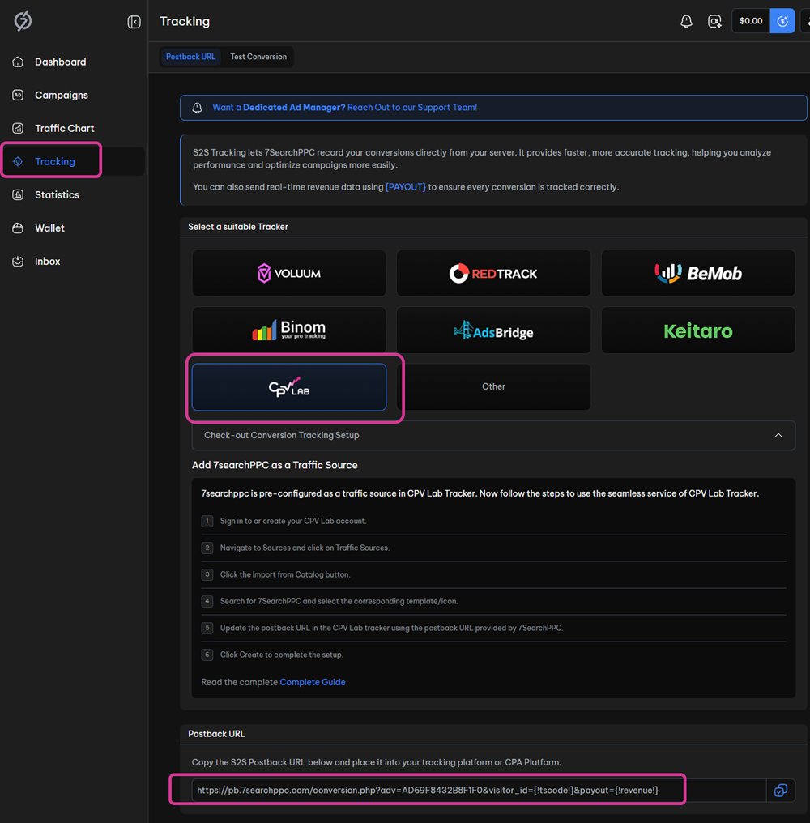The image size is (810, 823).
Task: Go to Campaigns in the sidebar
Action: click(x=62, y=95)
